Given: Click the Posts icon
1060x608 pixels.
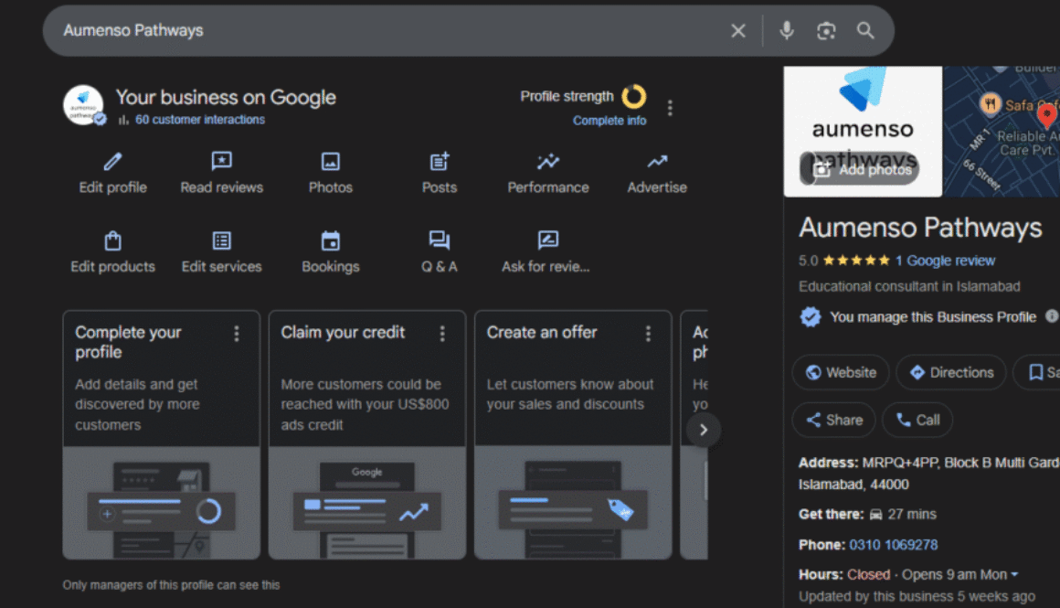Looking at the screenshot, I should (x=439, y=163).
